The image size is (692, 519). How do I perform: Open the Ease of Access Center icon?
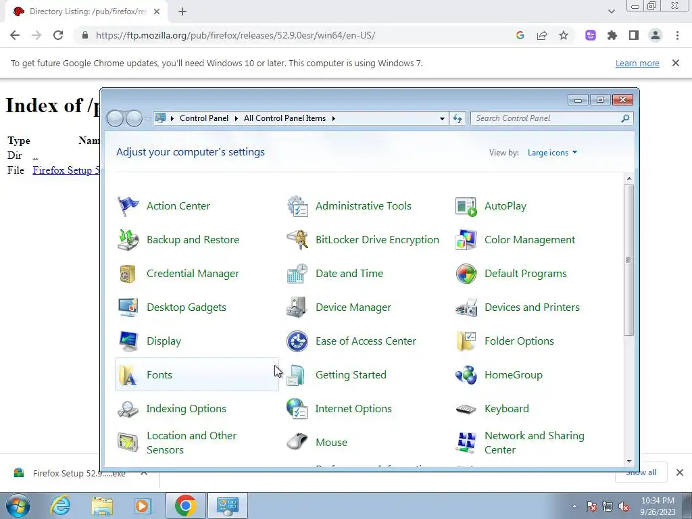tap(297, 341)
